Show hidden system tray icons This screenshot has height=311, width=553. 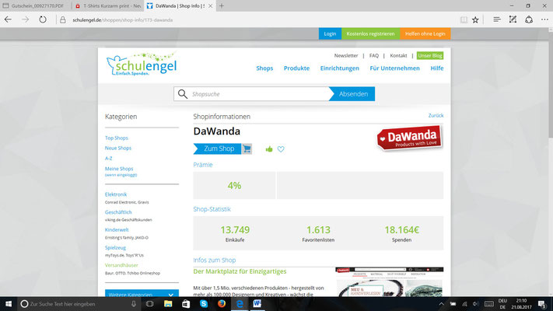(441, 304)
